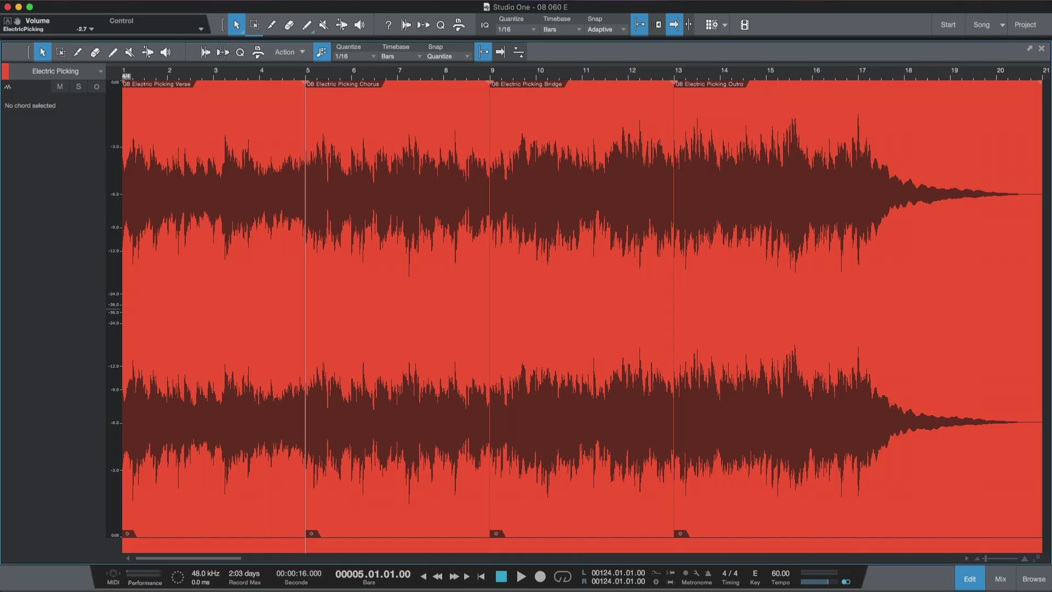Choose the Paint tool in top toolbar
The height and width of the screenshot is (592, 1052).
(x=272, y=25)
